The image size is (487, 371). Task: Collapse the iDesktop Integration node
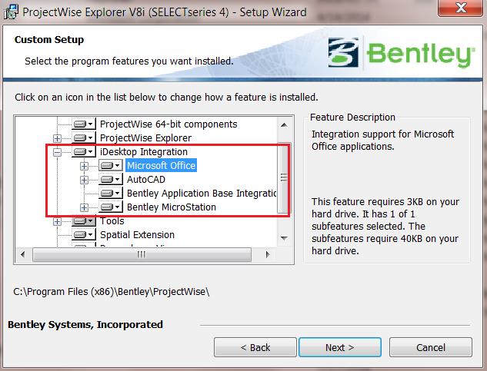(57, 152)
